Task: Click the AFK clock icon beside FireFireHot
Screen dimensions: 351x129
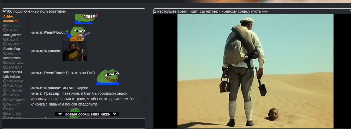Action: click(x=5, y=81)
